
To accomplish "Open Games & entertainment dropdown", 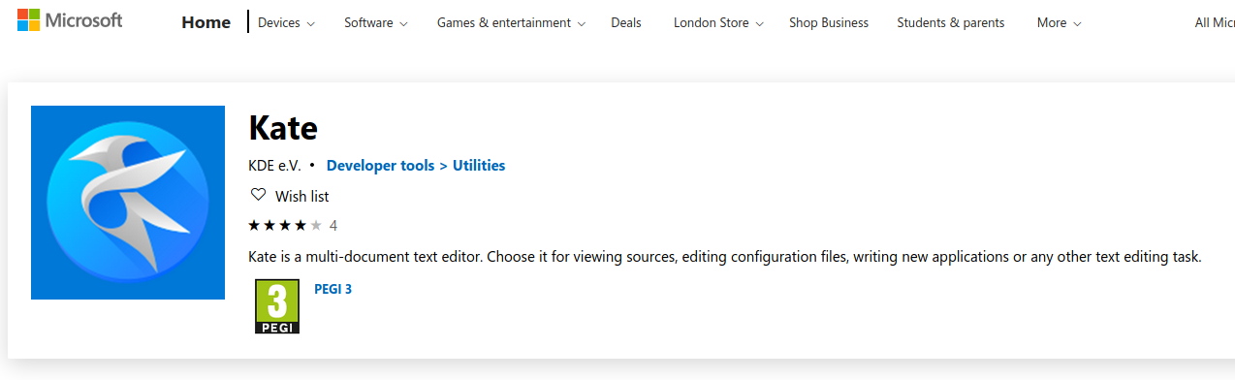I will 512,22.
